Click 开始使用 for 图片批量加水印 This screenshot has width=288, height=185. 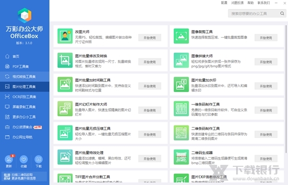[x=266, y=86]
